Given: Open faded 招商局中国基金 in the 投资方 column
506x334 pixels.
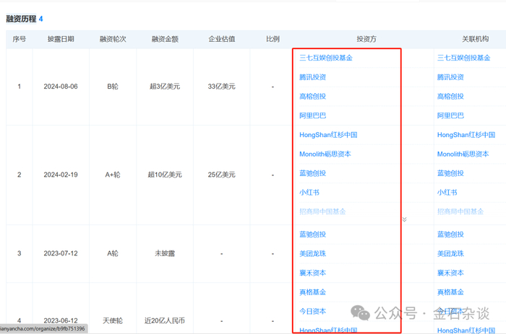Looking at the screenshot, I should [x=322, y=211].
